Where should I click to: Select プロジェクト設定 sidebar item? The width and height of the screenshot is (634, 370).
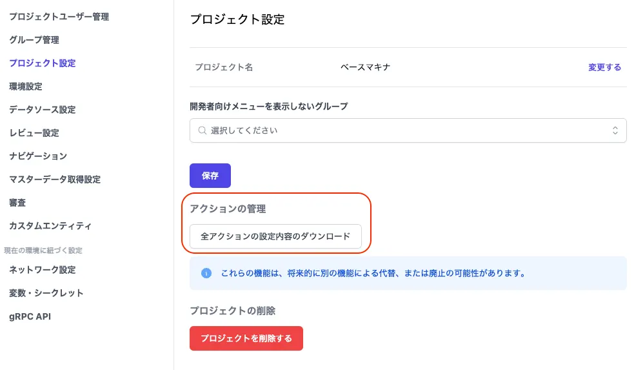(43, 63)
